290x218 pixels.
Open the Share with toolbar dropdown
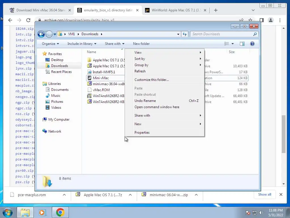click(x=115, y=44)
